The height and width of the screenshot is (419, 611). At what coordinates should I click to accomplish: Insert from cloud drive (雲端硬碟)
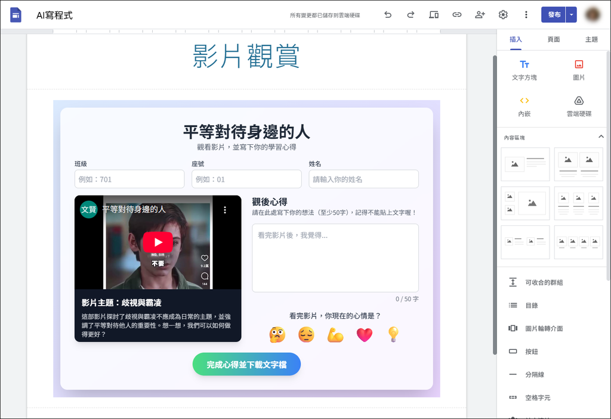[x=578, y=106]
